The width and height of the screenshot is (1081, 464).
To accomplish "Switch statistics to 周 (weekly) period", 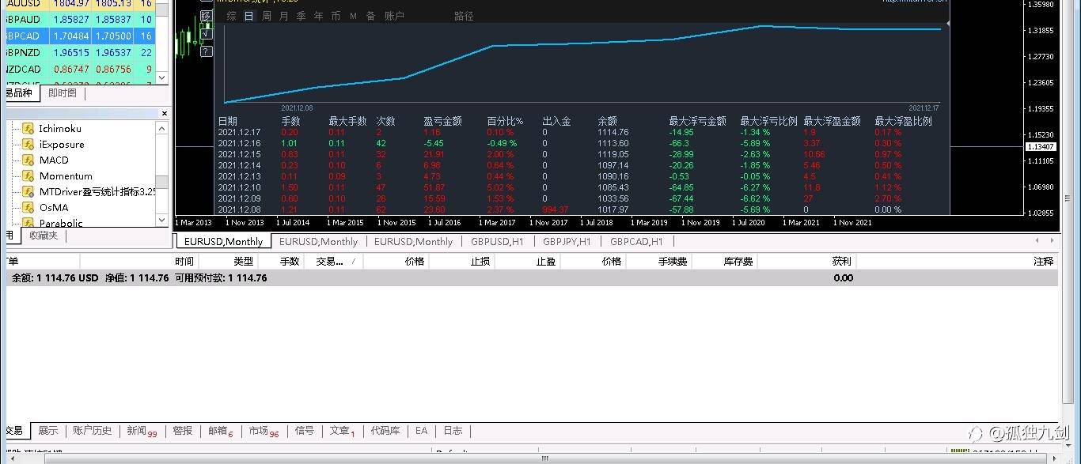I will [267, 16].
